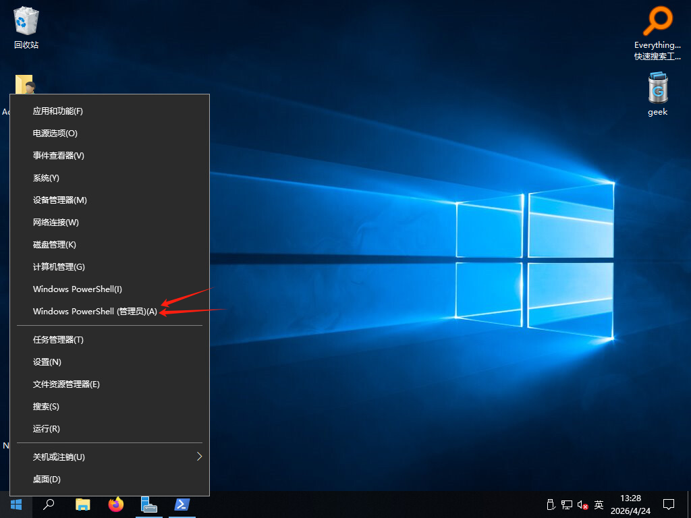Click the user folder icon behind the menu
691x518 pixels.
[x=24, y=84]
